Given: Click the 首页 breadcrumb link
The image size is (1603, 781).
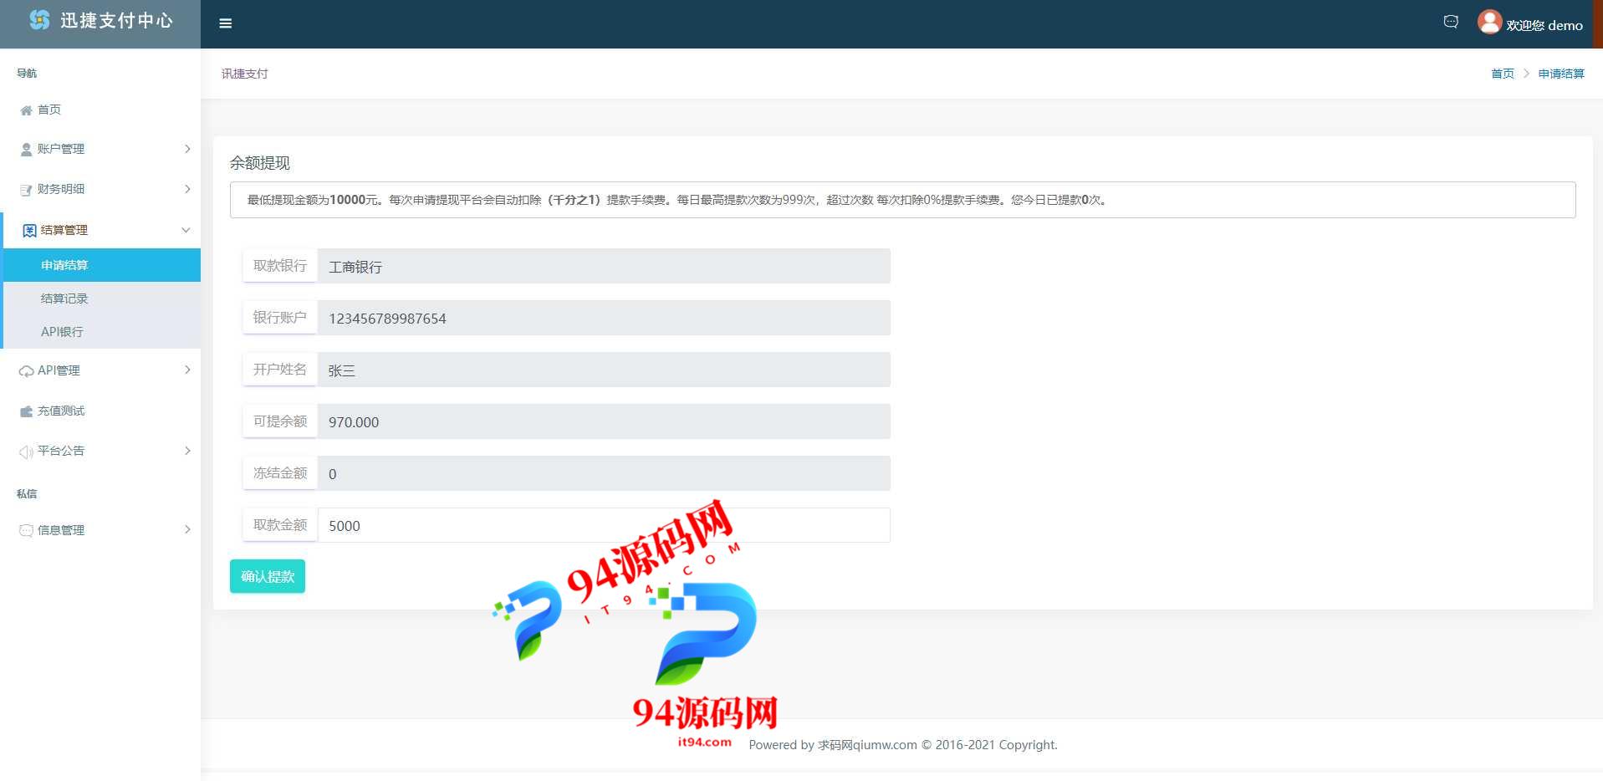Looking at the screenshot, I should point(1503,74).
